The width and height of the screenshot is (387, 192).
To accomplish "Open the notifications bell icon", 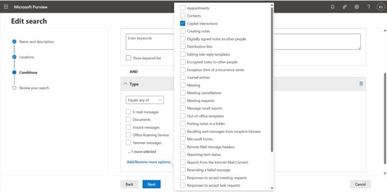I will click(333, 7).
